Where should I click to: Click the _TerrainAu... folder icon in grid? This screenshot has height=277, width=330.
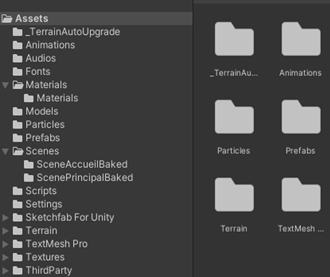(234, 38)
